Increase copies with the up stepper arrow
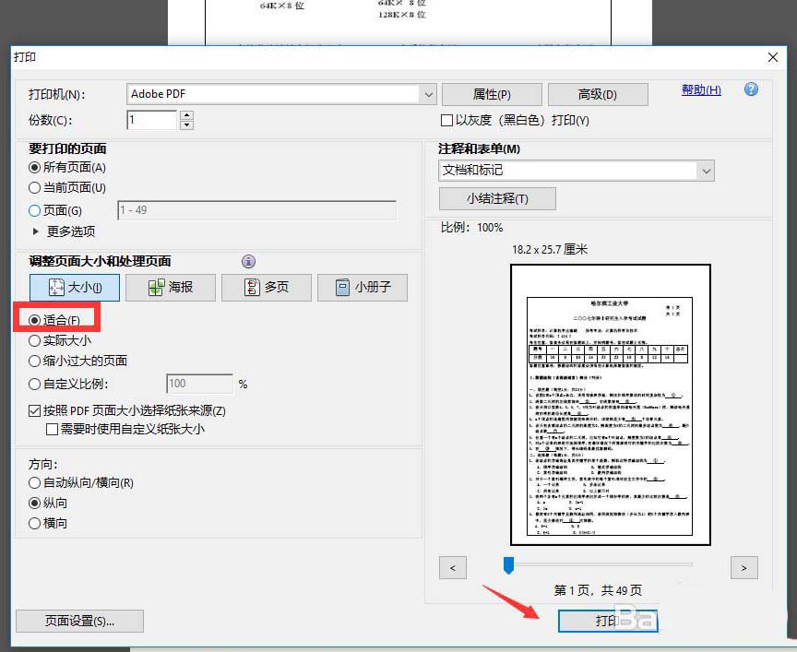 186,115
